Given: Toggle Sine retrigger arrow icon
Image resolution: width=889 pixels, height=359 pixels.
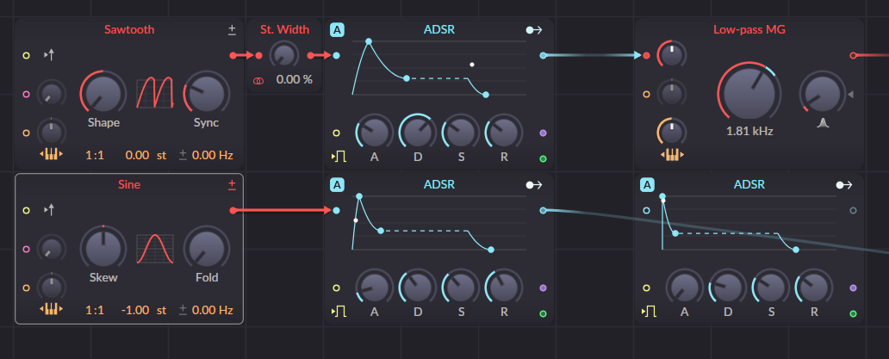Looking at the screenshot, I should pyautogui.click(x=49, y=210).
